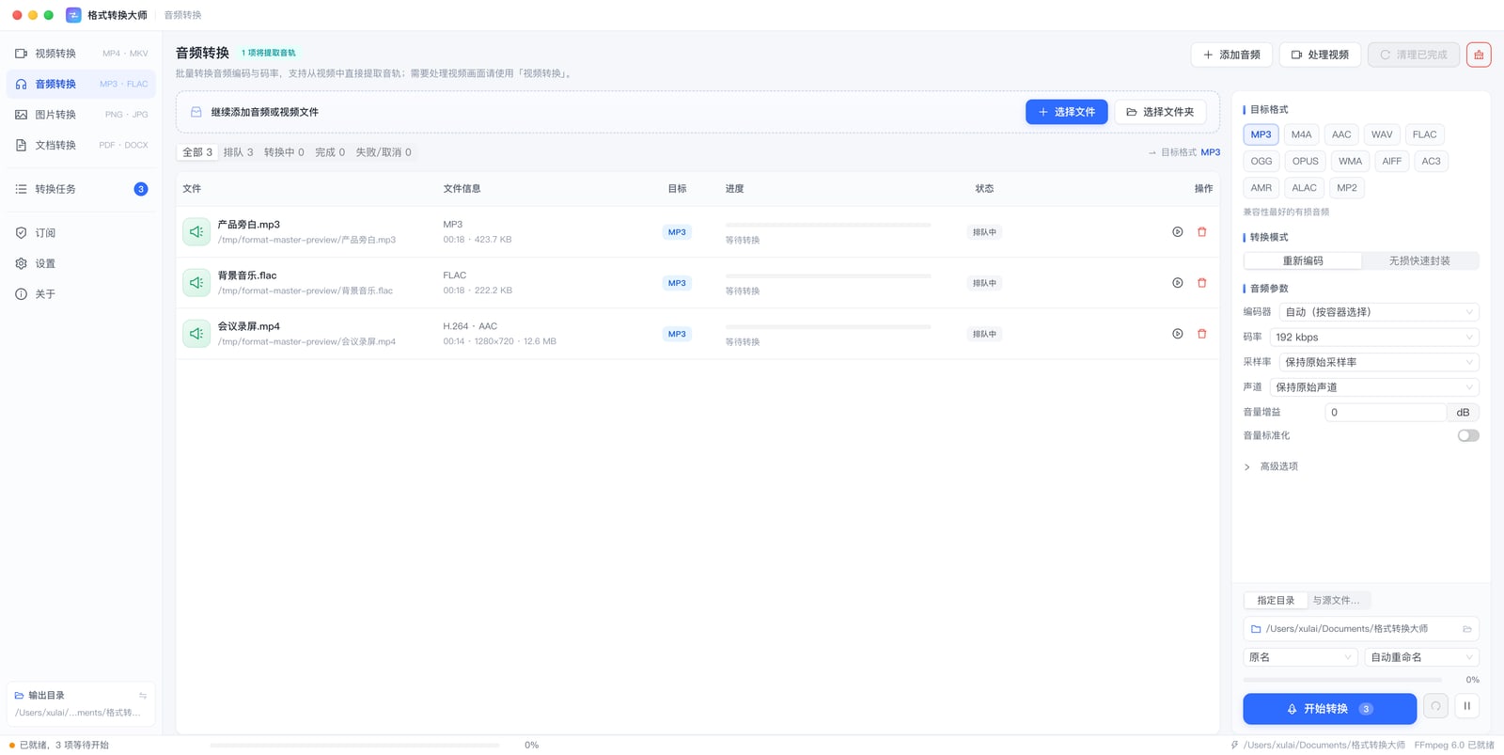This screenshot has height=755, width=1504.
Task: Open the 原名 naming dropdown
Action: 1301,657
